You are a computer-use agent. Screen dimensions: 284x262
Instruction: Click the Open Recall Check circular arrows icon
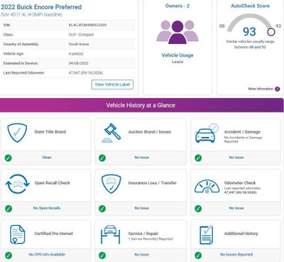pos(18,184)
